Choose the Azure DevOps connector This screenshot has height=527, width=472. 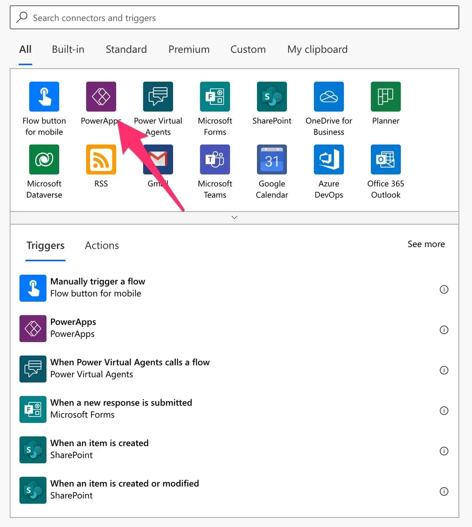329,160
